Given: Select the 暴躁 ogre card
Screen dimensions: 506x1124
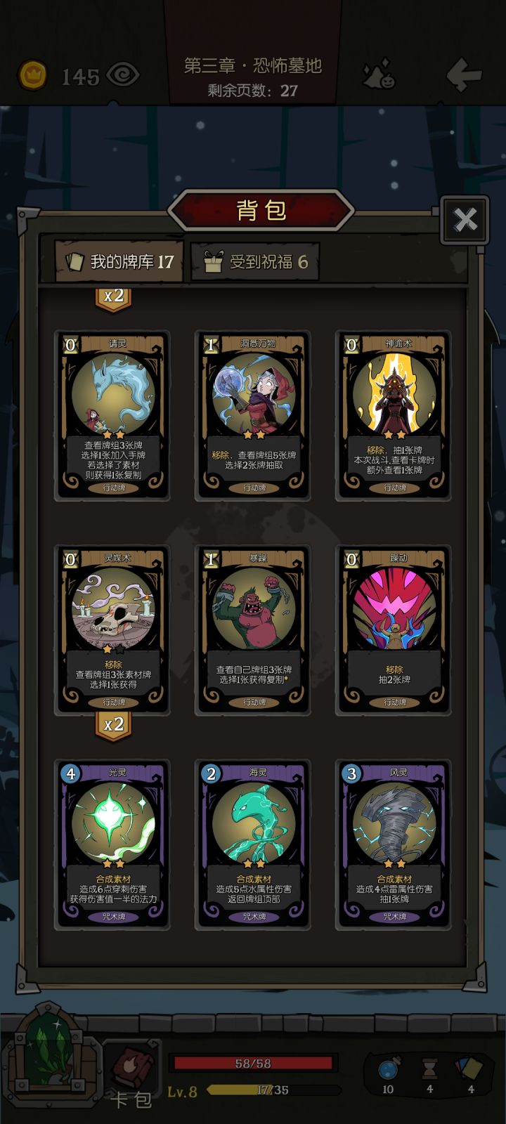Looking at the screenshot, I should [253, 630].
